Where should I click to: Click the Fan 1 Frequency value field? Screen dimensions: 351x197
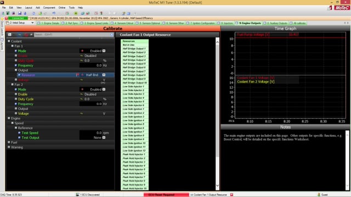[x=90, y=66]
